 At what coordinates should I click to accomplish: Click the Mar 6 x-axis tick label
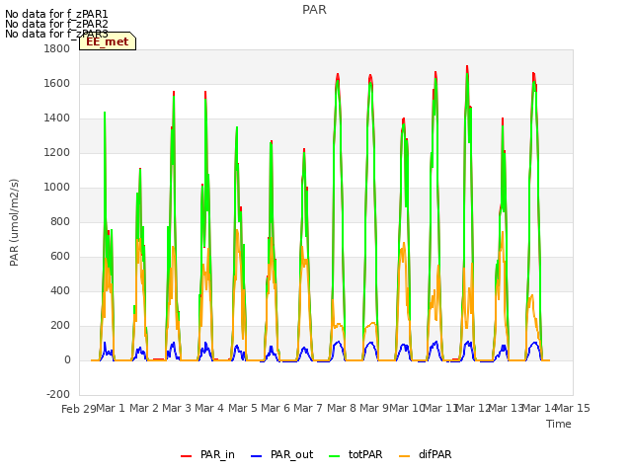pyautogui.click(x=276, y=408)
